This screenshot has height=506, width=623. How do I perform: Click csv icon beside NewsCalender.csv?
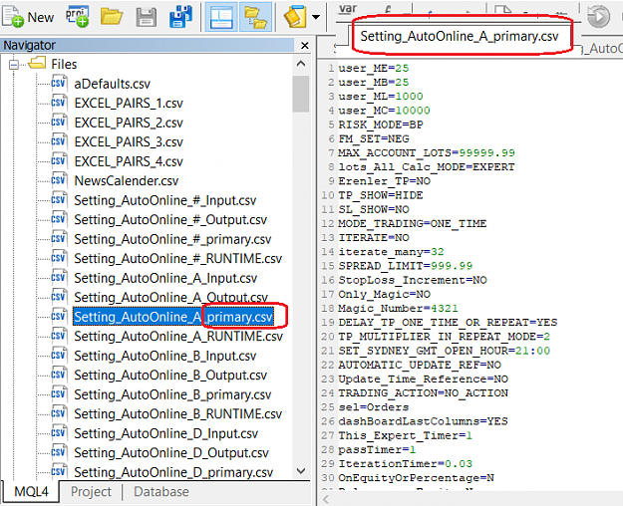click(x=59, y=180)
